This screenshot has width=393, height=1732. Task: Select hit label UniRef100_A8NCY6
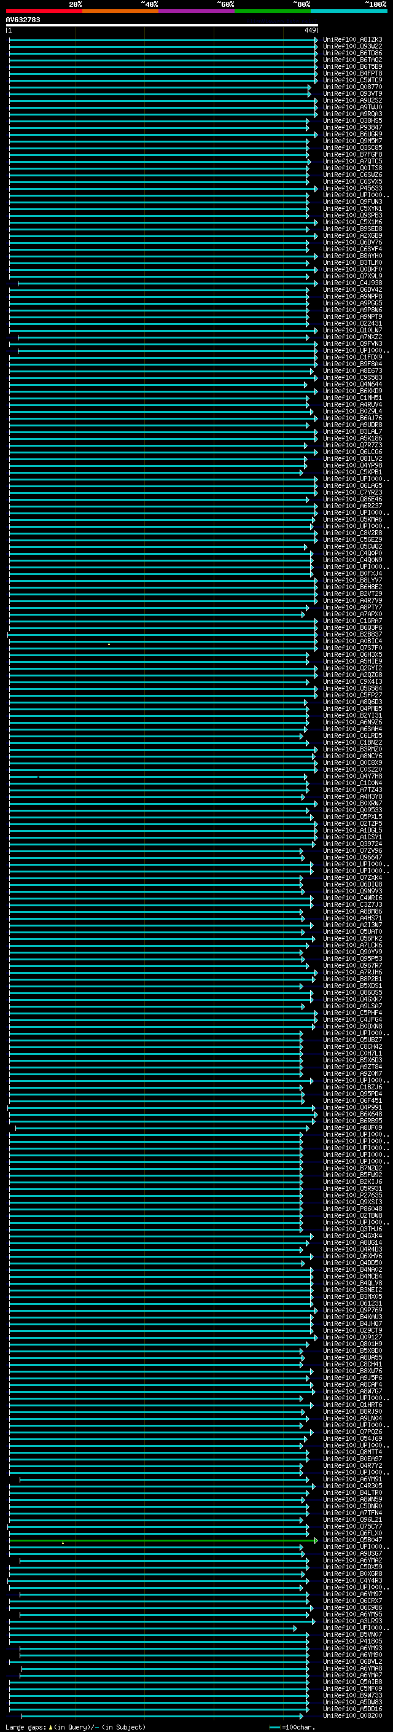pyautogui.click(x=352, y=756)
